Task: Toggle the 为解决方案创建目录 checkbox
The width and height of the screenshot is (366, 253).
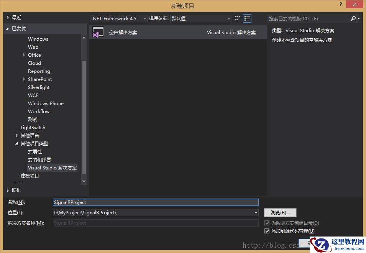Action: click(x=267, y=223)
